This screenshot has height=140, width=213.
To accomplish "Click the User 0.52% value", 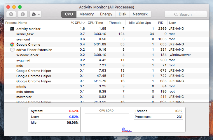I will (x=74, y=117).
